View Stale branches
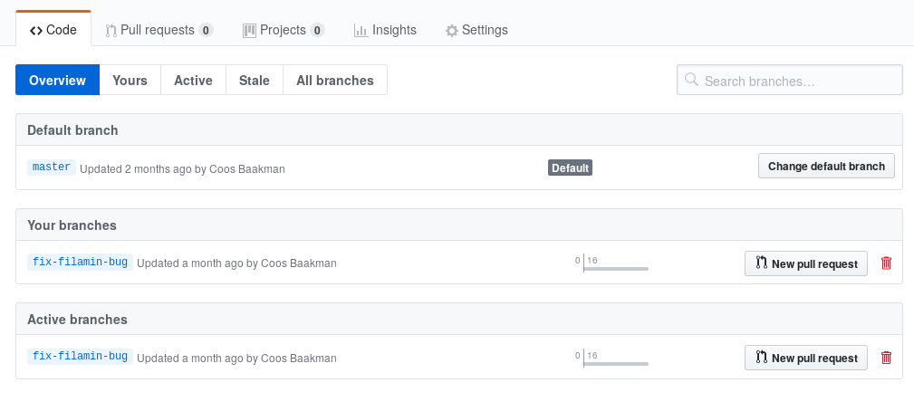 pos(254,81)
